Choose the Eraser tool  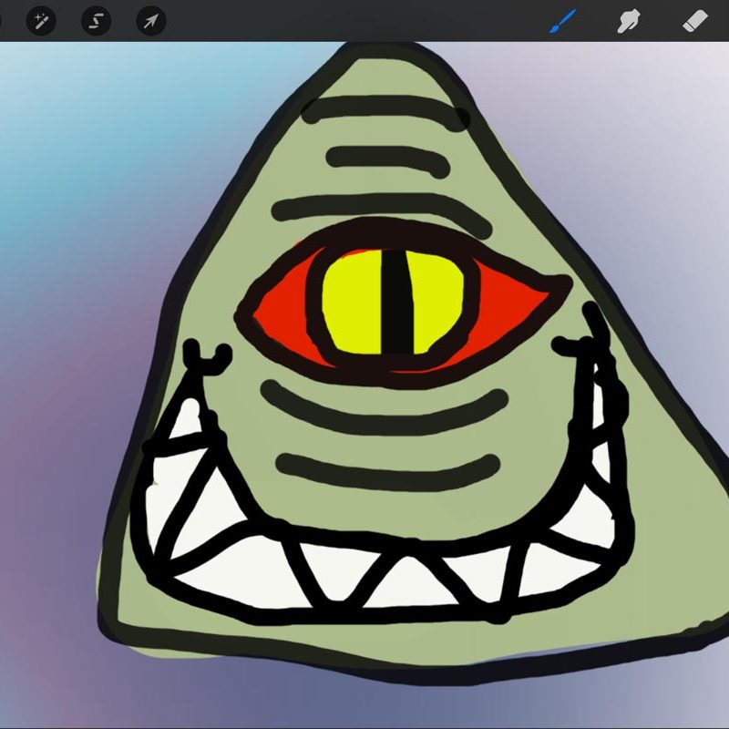(x=694, y=21)
